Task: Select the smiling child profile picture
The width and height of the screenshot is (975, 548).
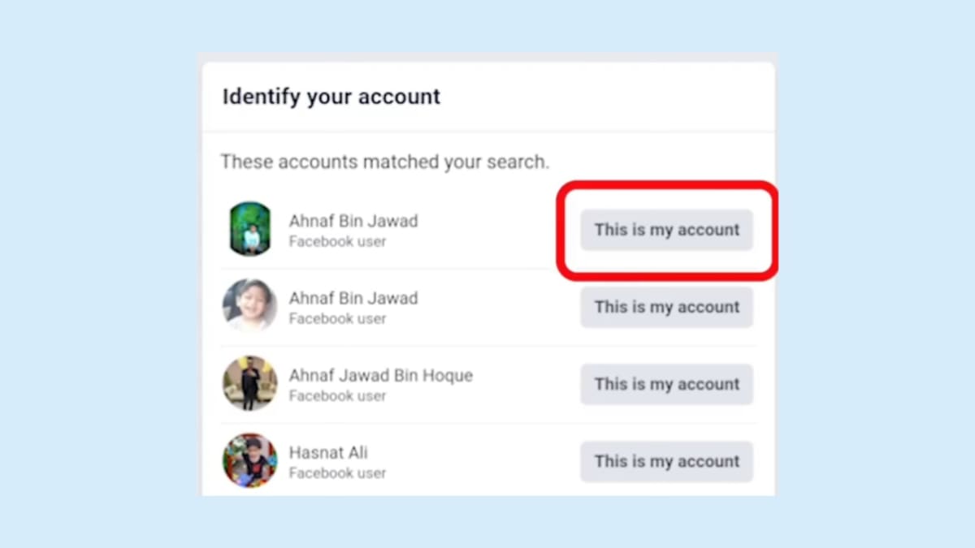Action: coord(249,306)
